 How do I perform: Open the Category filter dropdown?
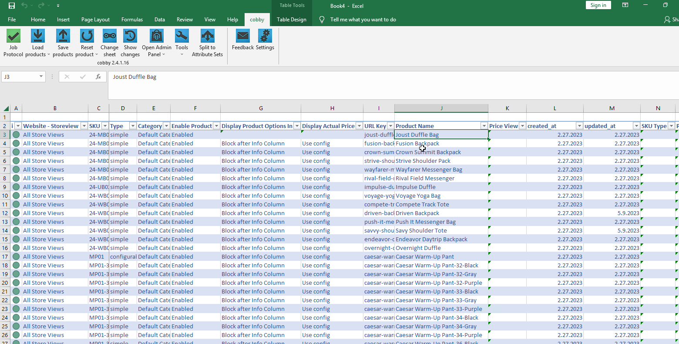[166, 126]
